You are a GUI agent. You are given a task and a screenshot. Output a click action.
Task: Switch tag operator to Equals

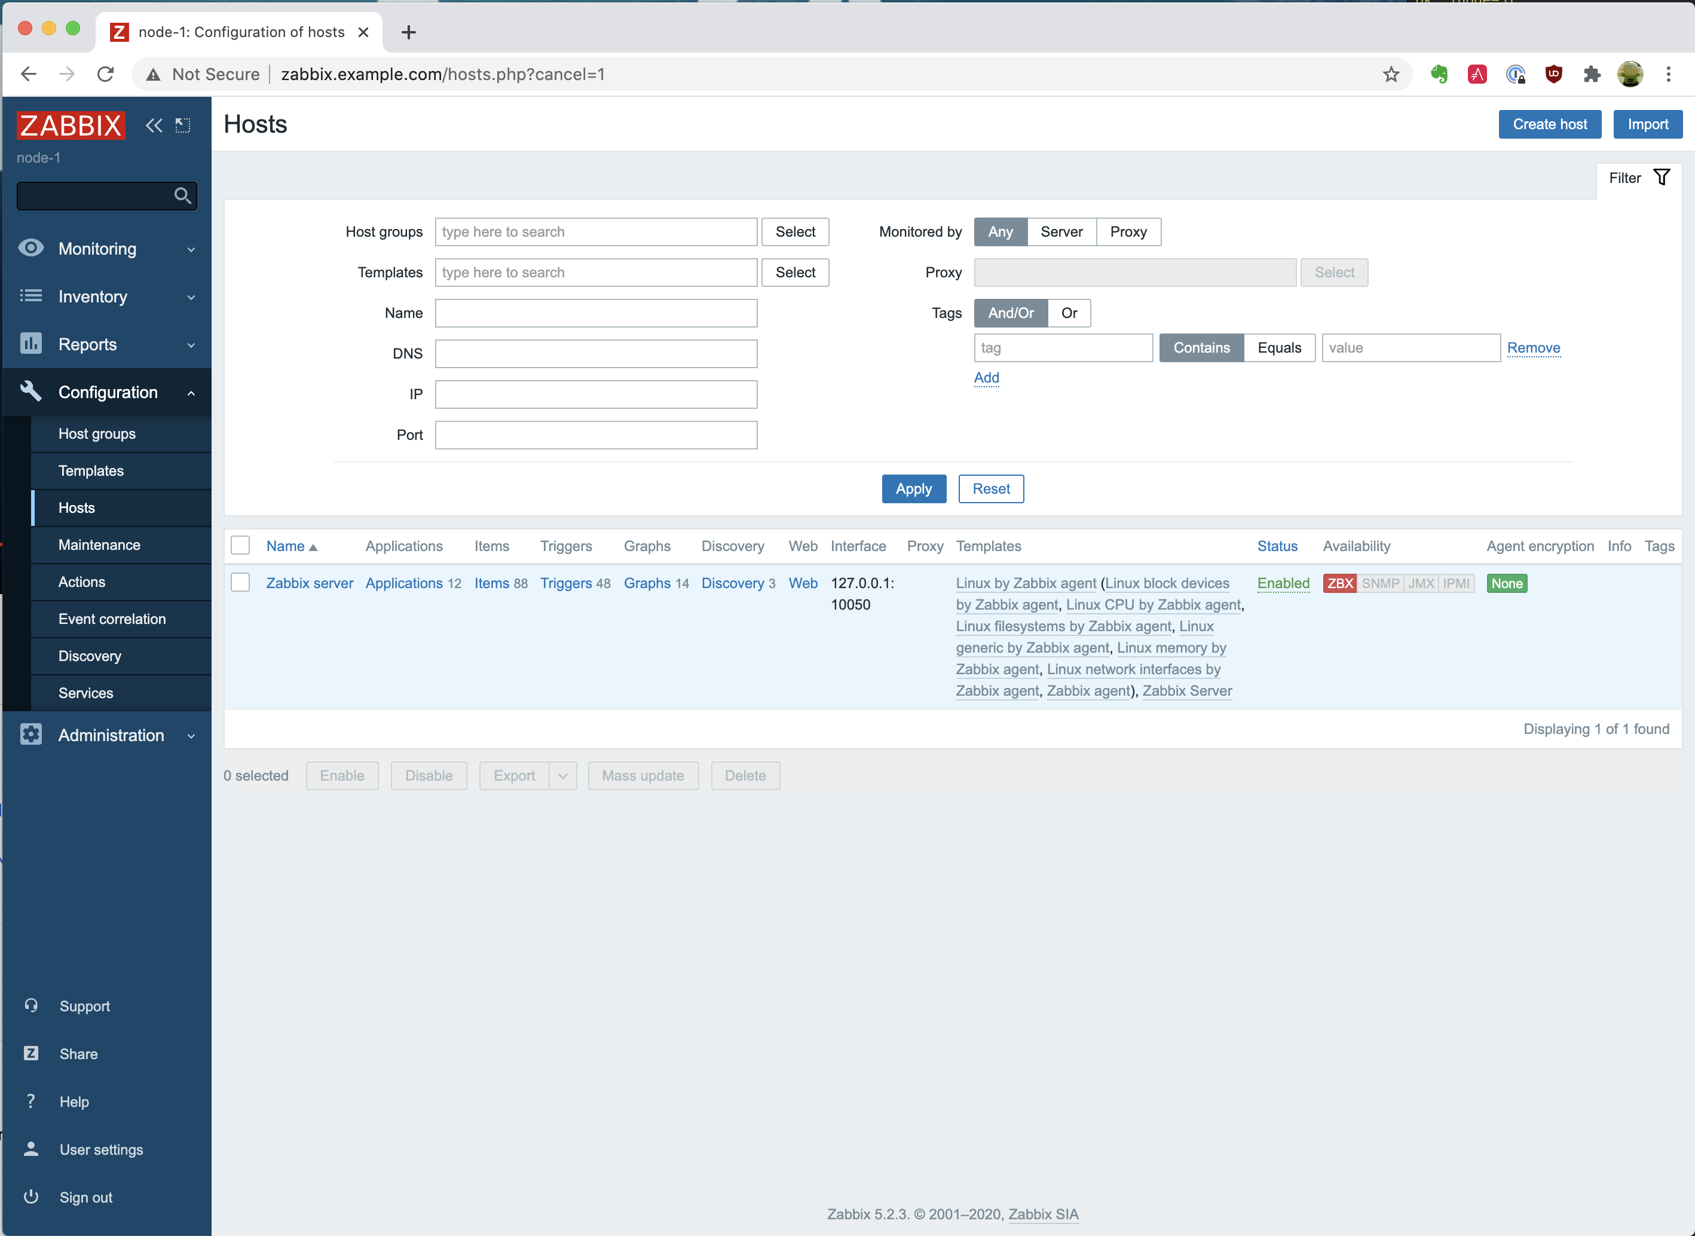click(1279, 348)
